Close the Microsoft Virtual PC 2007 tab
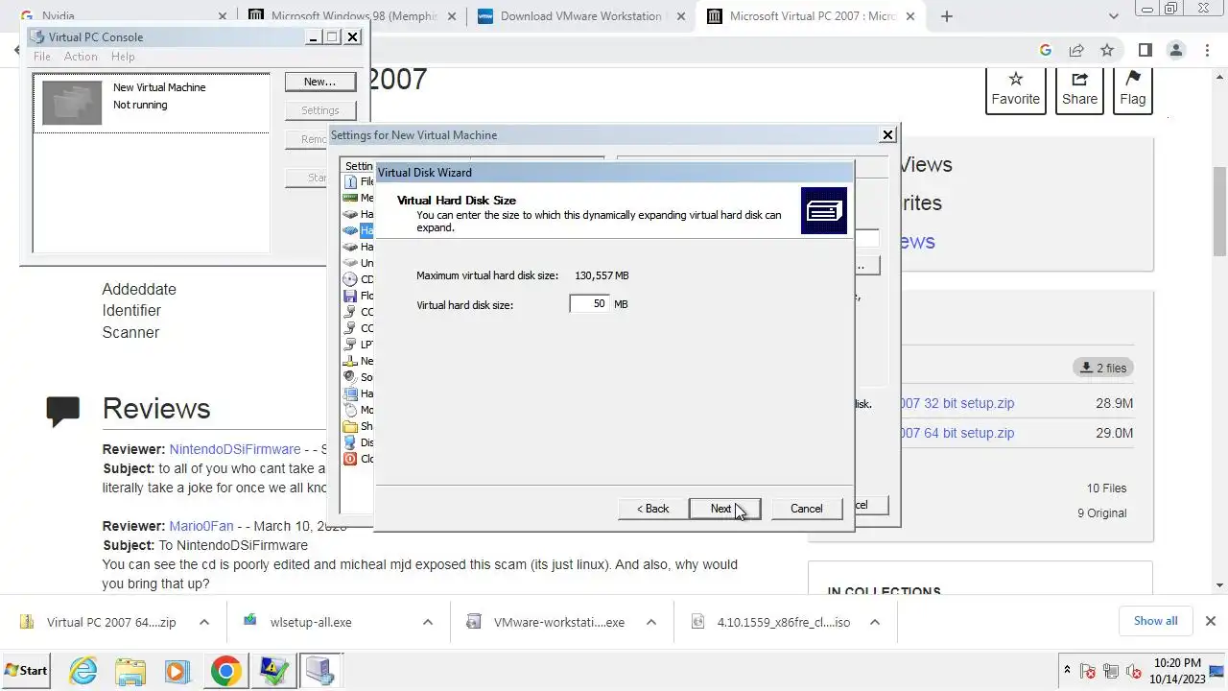Screen dimensions: 1228x691 coord(910,16)
